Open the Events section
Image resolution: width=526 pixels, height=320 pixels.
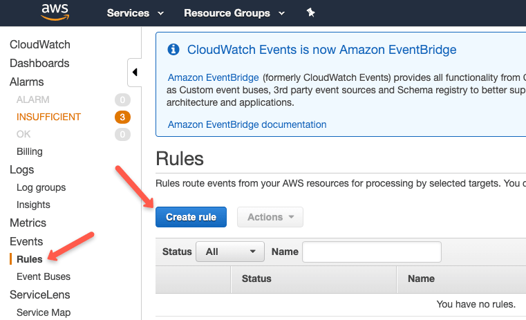coord(26,241)
